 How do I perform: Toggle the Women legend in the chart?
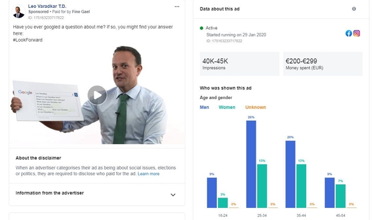227,108
